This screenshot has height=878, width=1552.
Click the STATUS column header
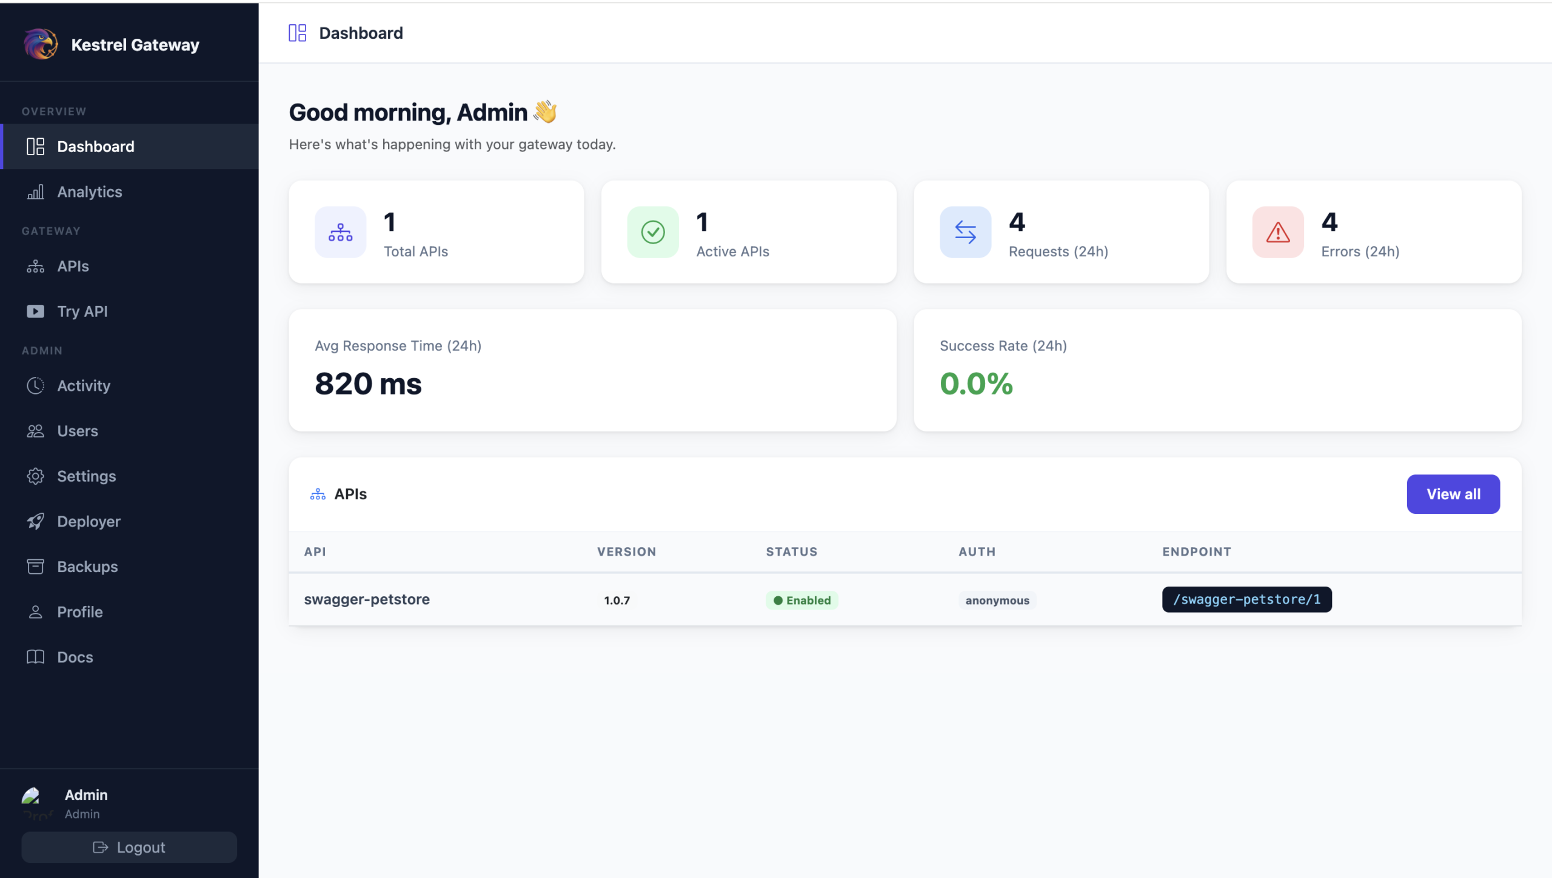click(791, 552)
